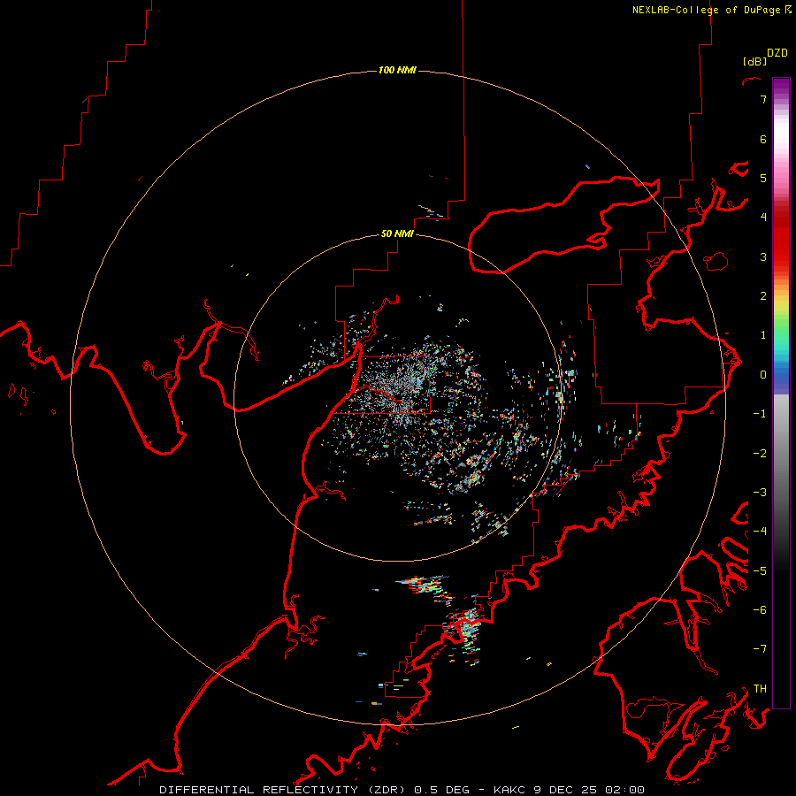The height and width of the screenshot is (796, 796).
Task: Click the red 4 dB color band
Action: (x=781, y=218)
